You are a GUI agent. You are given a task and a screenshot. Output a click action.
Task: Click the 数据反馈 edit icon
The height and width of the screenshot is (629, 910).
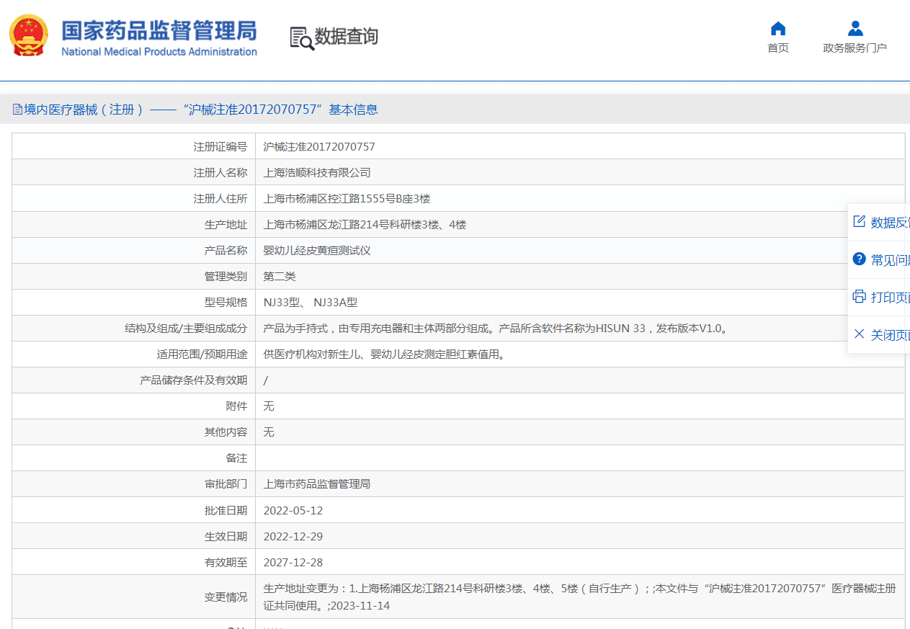pyautogui.click(x=859, y=221)
